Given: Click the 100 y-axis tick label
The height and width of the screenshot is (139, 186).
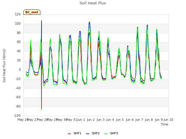Looking at the screenshot, I should [x=18, y=23].
